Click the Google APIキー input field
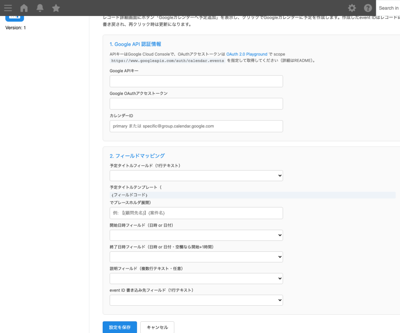400x333 pixels. click(x=196, y=81)
